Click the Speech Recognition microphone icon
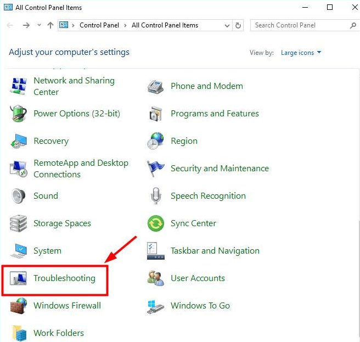The image size is (360, 342). [x=156, y=196]
